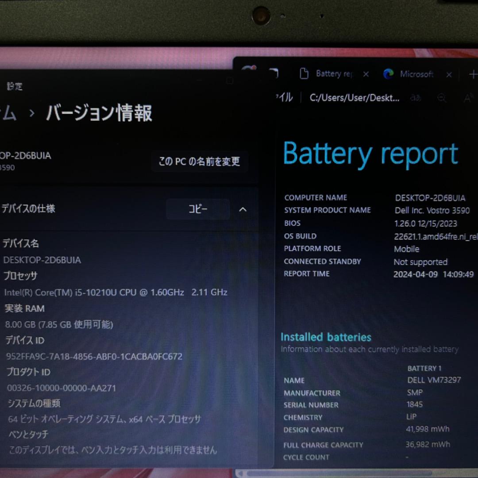Select the 22621.1.amd64fre.ni_rel OS build value
This screenshot has width=478, height=478.
(436, 236)
